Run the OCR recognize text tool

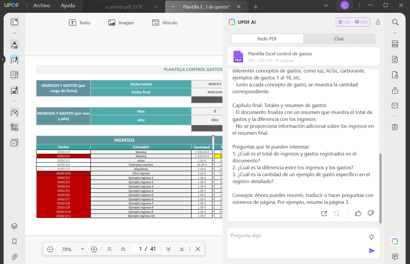click(395, 44)
